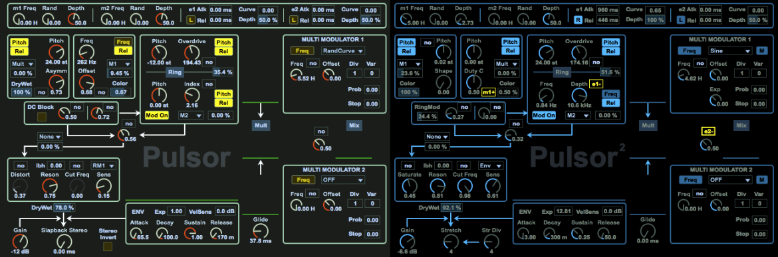Toggle Freq button in green Multi Modulator 2

point(302,180)
